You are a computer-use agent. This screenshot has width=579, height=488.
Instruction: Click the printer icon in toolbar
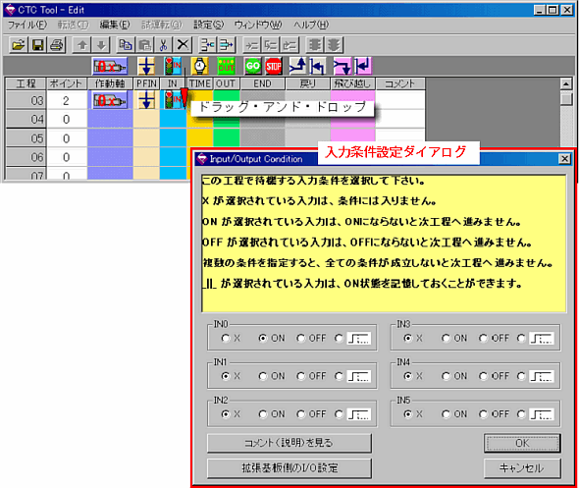coord(57,45)
